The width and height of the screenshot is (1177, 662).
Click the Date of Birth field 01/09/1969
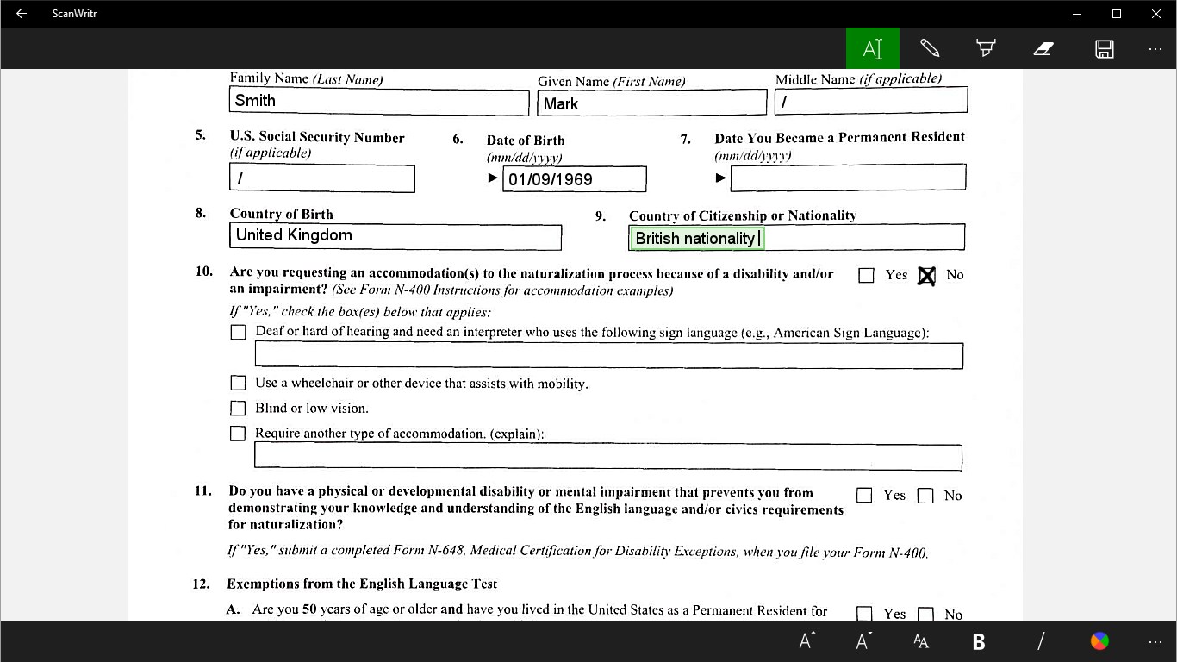(x=575, y=179)
